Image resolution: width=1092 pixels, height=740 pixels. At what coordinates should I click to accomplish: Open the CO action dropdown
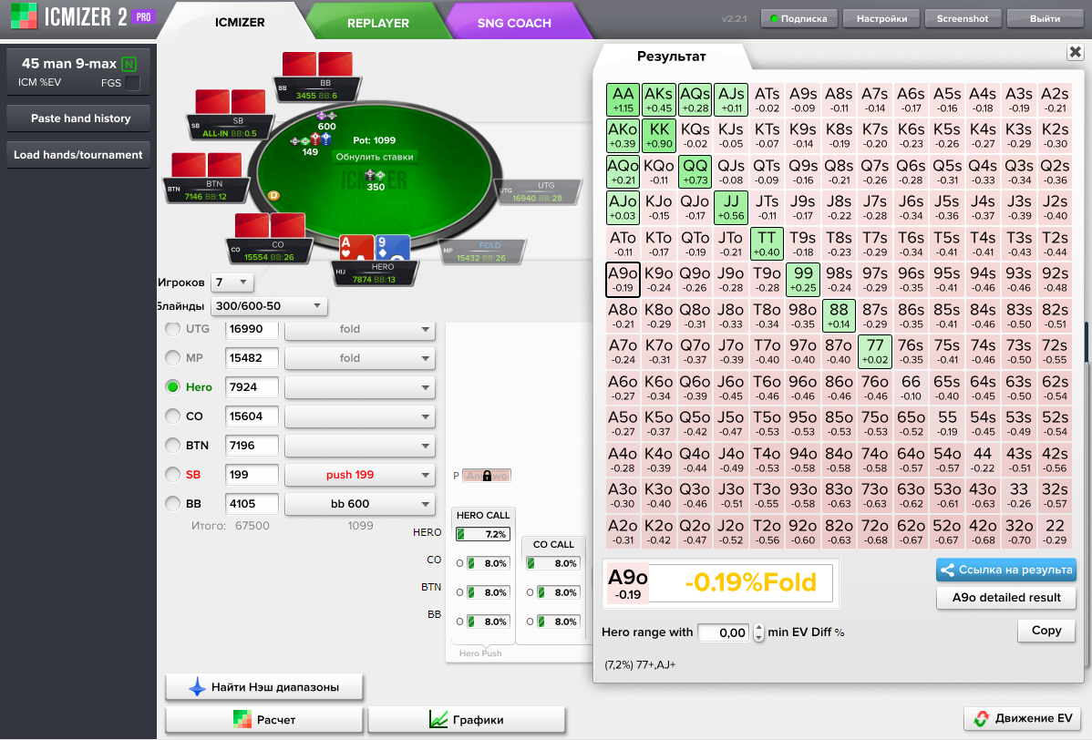click(360, 416)
